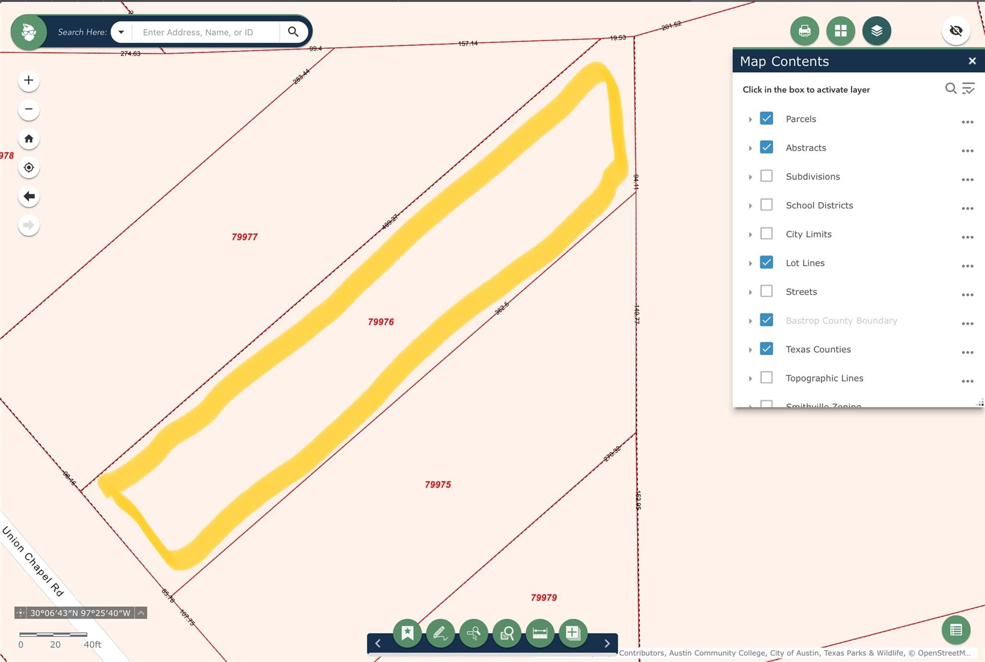Open more options for Subdivisions layer
This screenshot has width=985, height=662.
pos(968,180)
